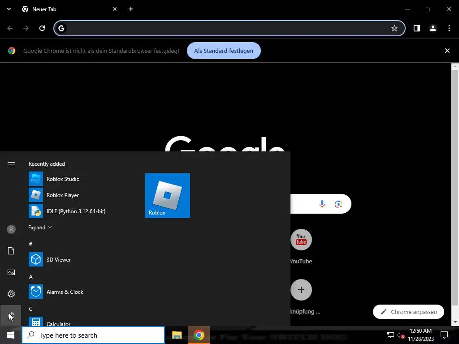Open Settings gear in Start menu sidebar

[x=11, y=294]
